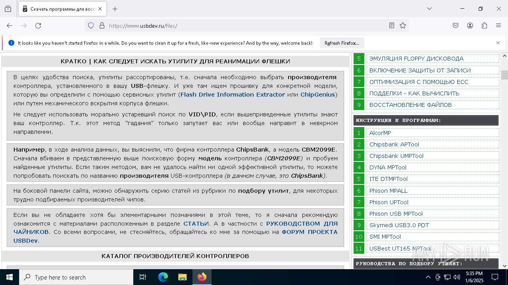Open ОПТИМИЗАЦИЯ С ПОМОЩЬЮ ECC article
Image resolution: width=508 pixels, height=285 pixels.
pyautogui.click(x=419, y=82)
